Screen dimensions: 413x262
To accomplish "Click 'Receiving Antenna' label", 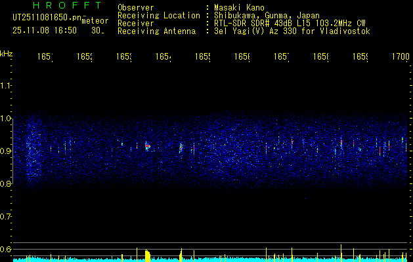I will coord(157,31).
